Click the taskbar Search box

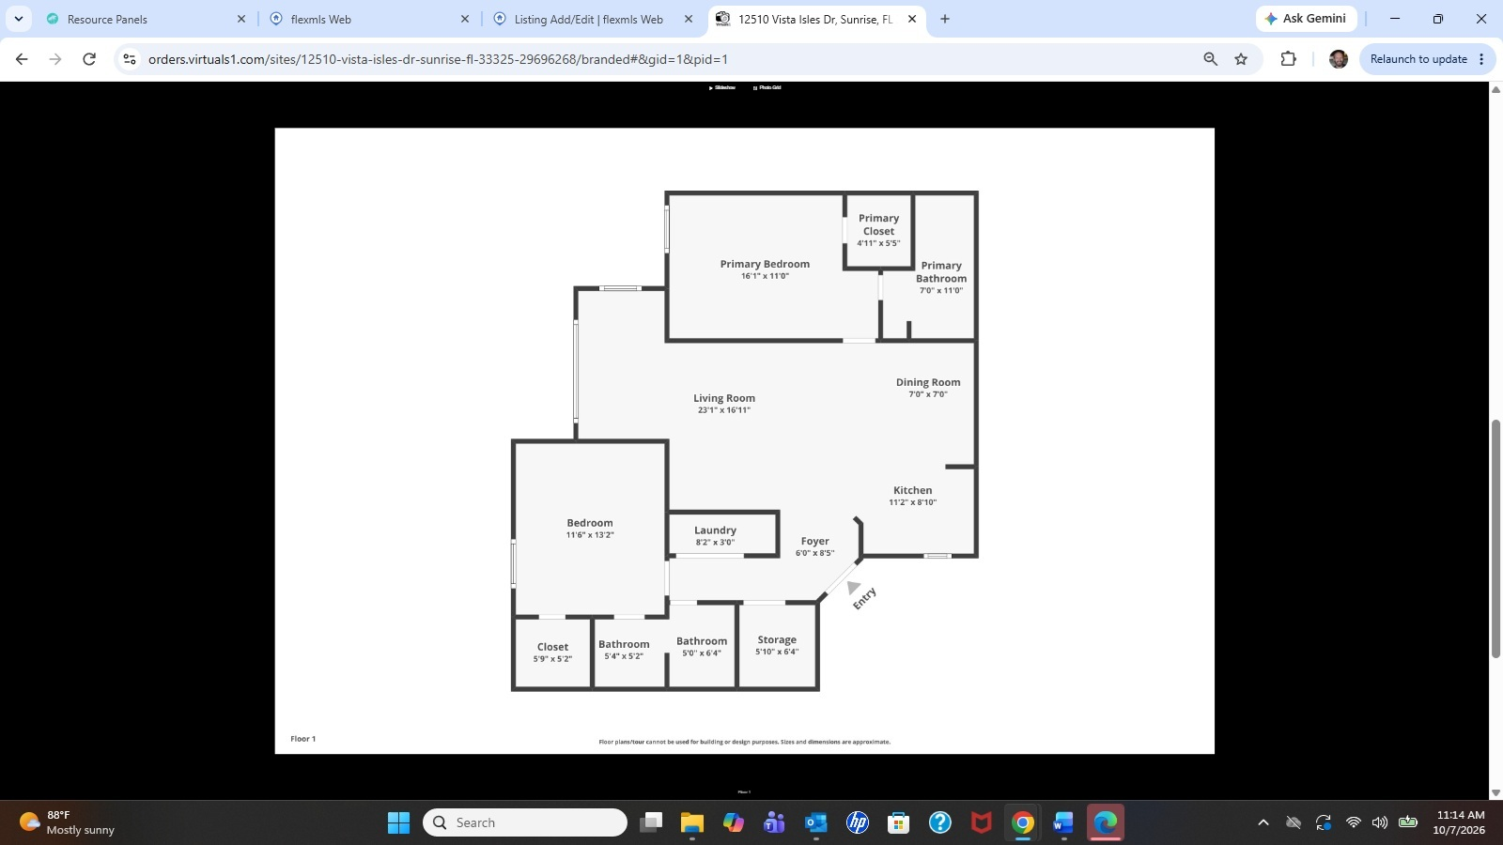point(525,822)
